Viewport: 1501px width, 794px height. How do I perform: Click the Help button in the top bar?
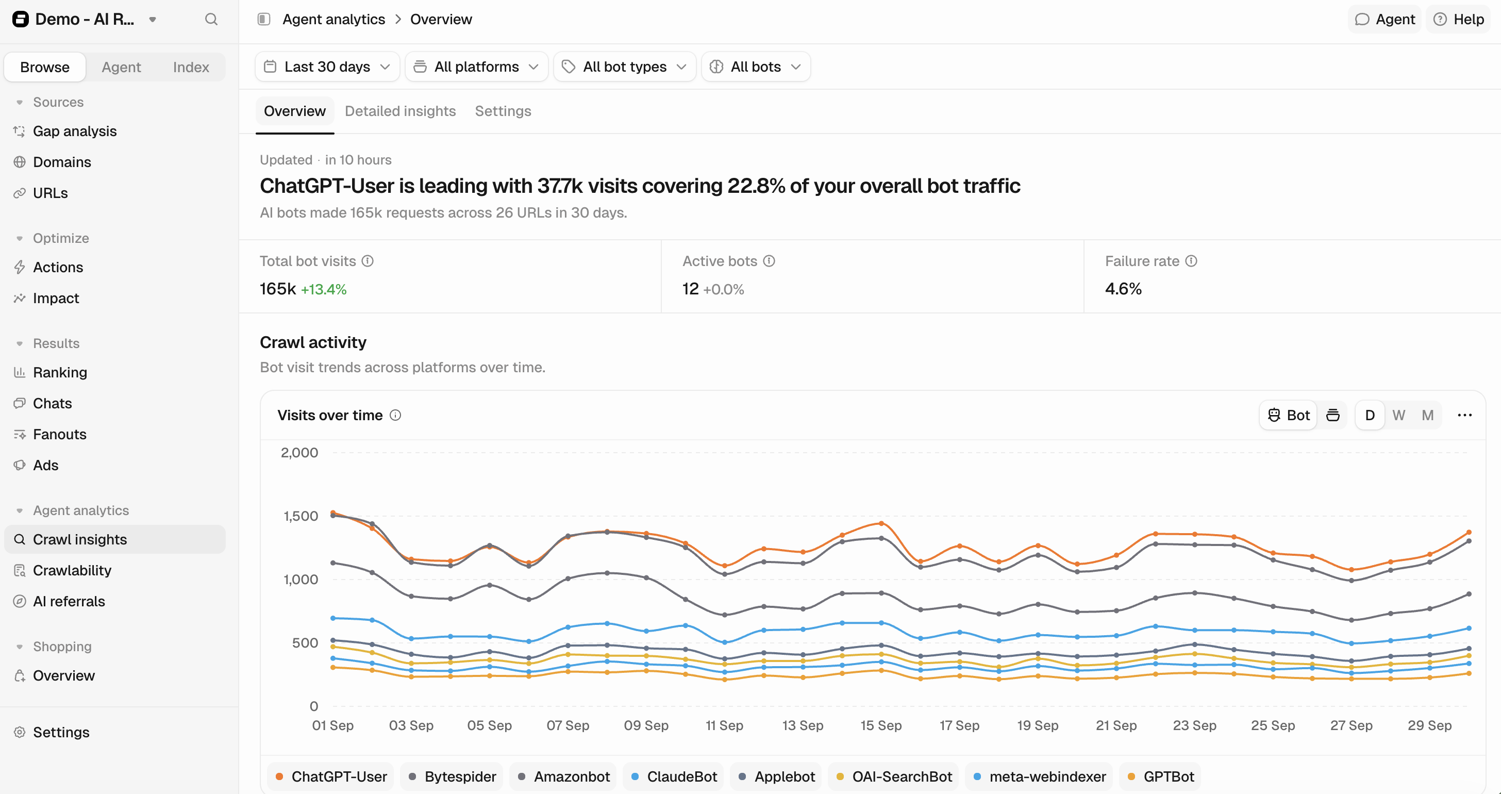(x=1458, y=19)
